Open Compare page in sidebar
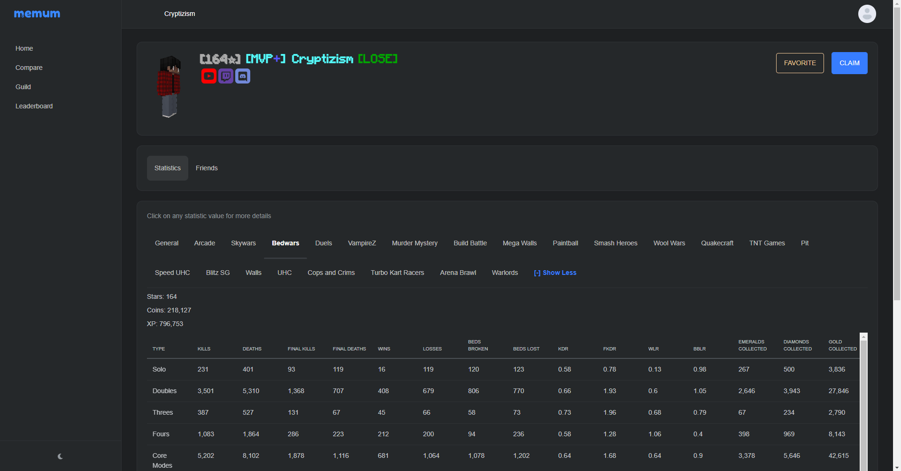The image size is (901, 471). pyautogui.click(x=29, y=68)
